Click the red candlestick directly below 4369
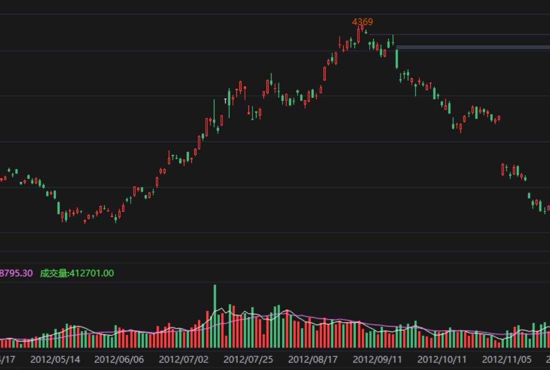Screen dimensions: 550x370 coord(362,27)
